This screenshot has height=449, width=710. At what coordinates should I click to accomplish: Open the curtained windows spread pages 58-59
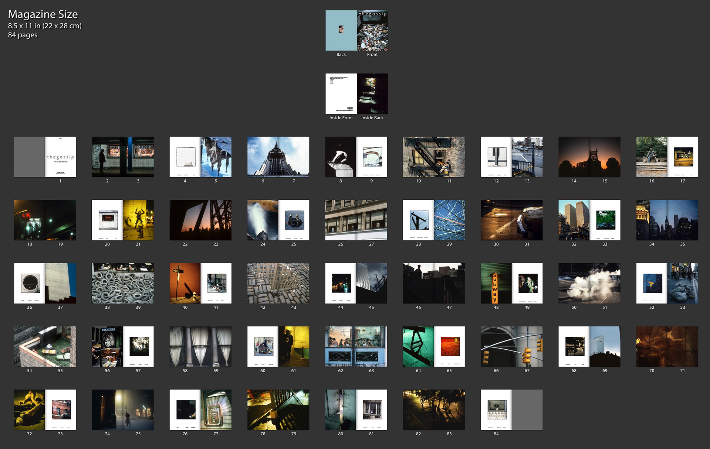click(x=200, y=346)
